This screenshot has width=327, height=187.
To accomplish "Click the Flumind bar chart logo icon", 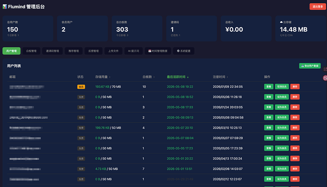I will 5,7.
